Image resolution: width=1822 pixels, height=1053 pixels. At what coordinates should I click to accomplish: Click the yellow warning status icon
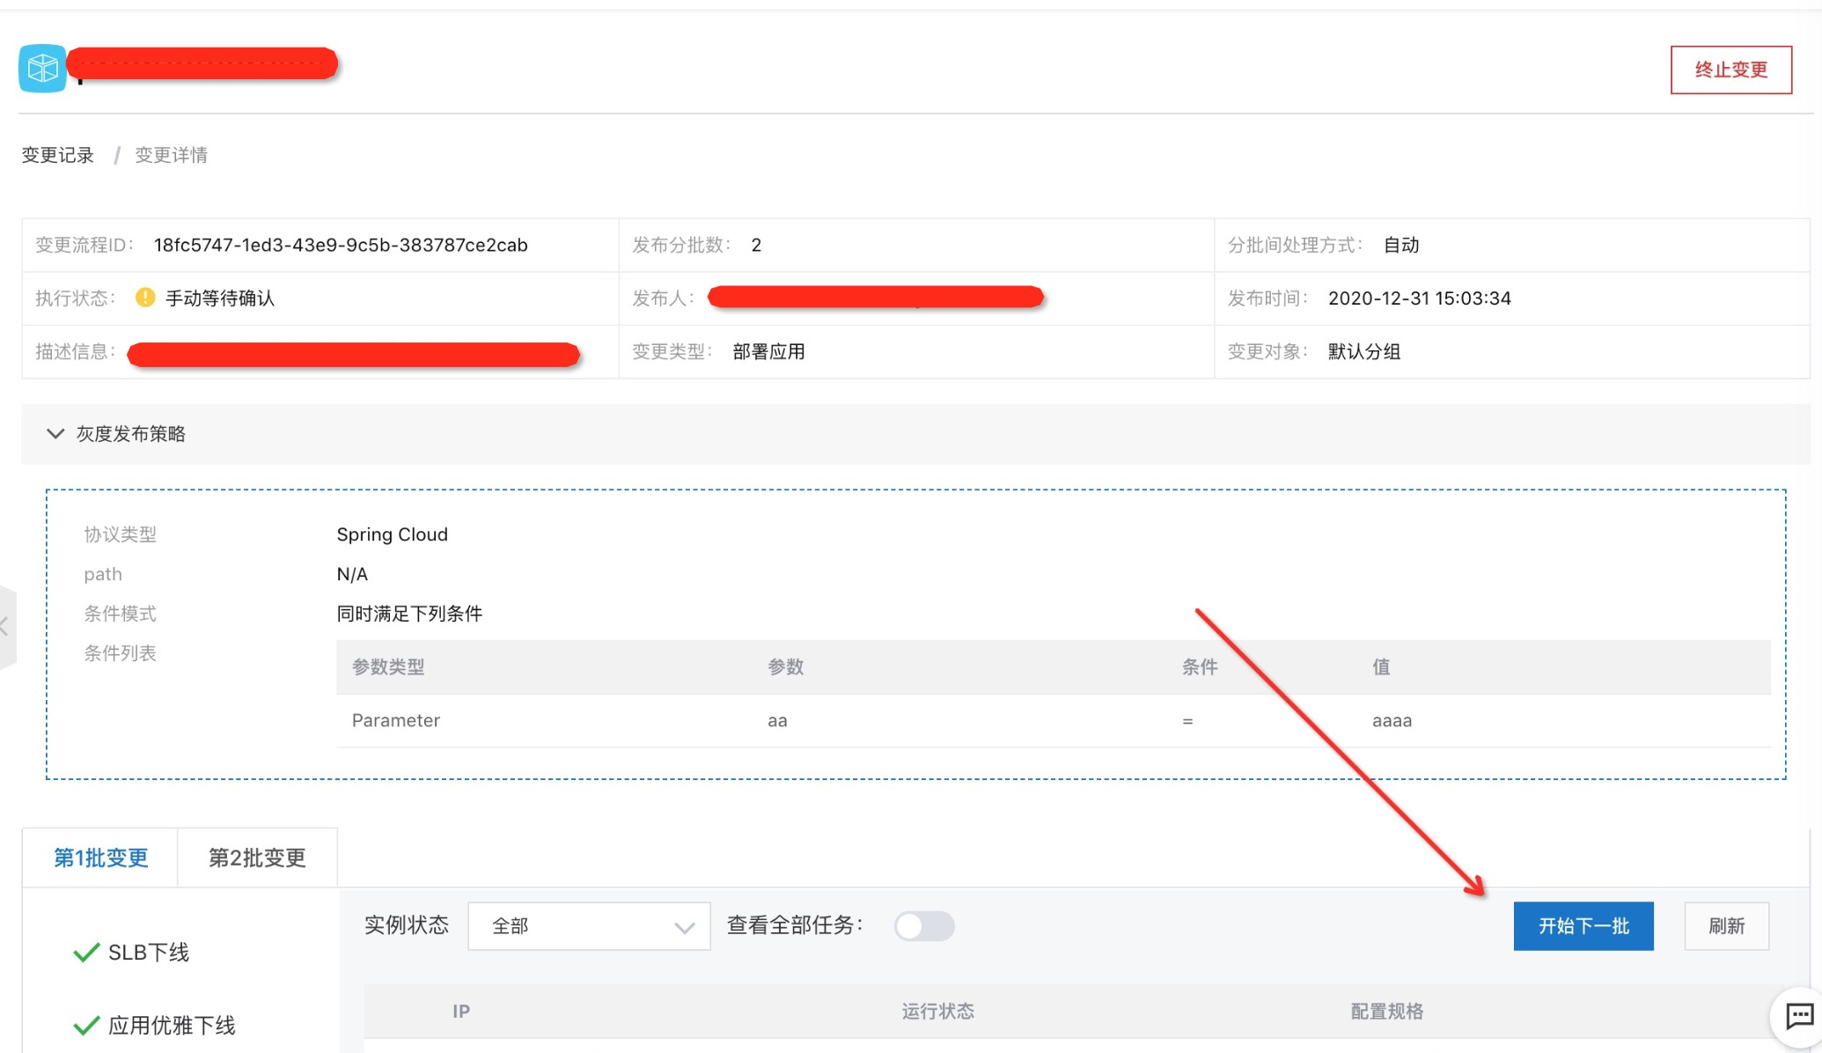[x=145, y=298]
